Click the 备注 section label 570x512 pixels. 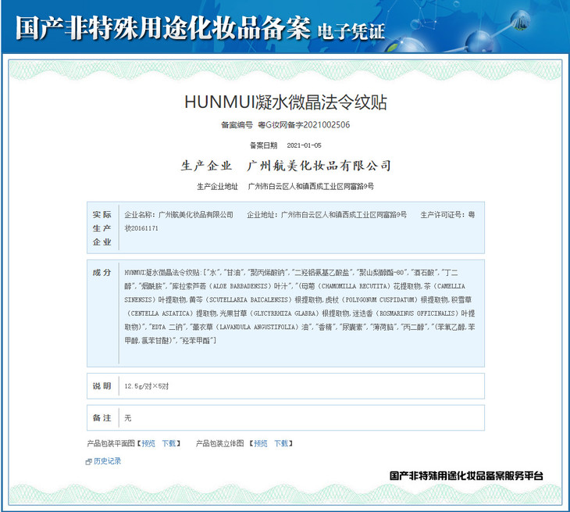[x=102, y=417]
